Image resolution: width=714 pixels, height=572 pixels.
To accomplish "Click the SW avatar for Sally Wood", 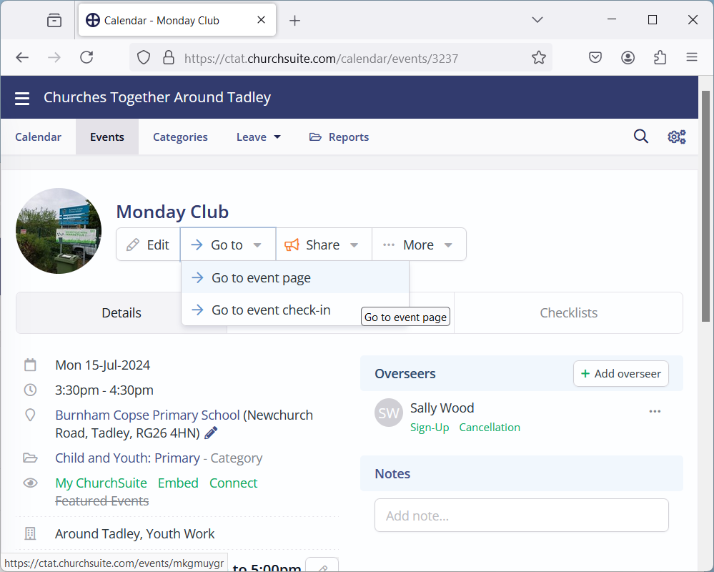I will click(x=388, y=413).
